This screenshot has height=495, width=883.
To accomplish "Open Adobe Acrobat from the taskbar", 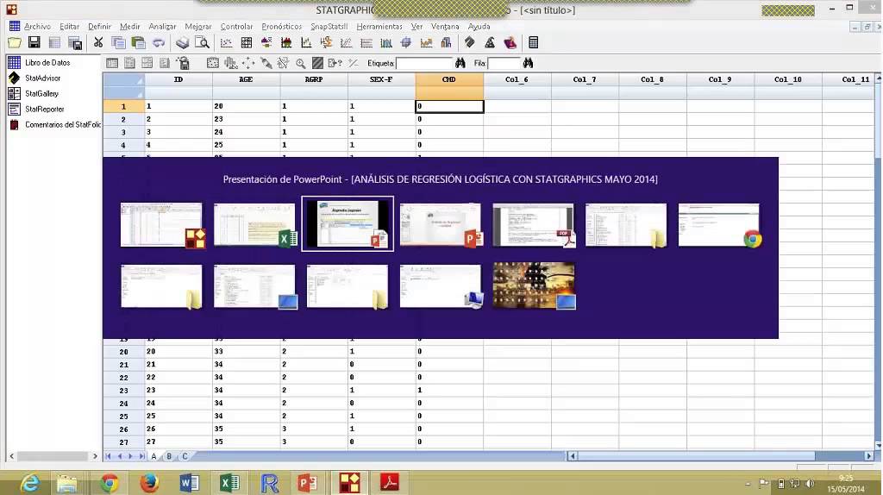I will pyautogui.click(x=389, y=483).
